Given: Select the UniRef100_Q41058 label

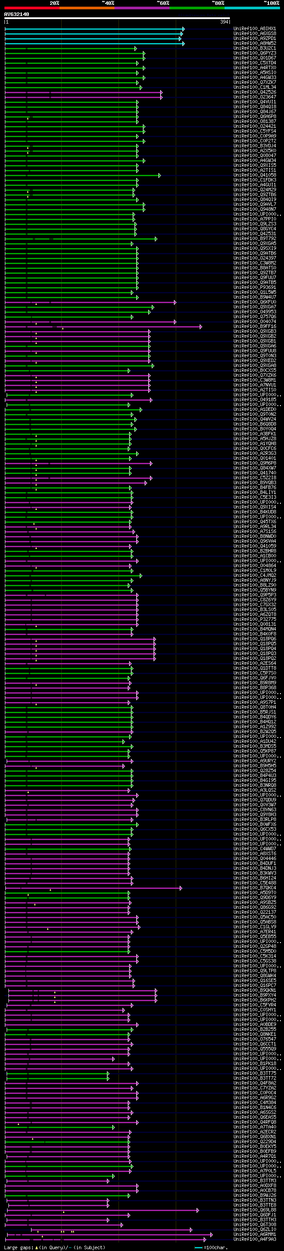Looking at the screenshot, I should click(x=255, y=175).
